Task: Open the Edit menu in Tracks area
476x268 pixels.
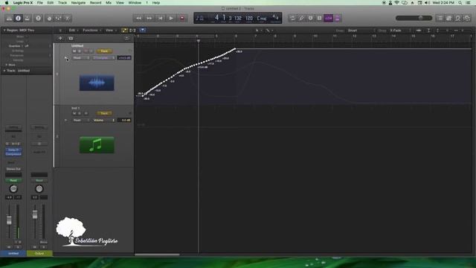Action: [x=73, y=31]
